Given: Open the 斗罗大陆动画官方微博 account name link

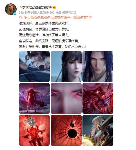Looking at the screenshot, I should pyautogui.click(x=35, y=7).
